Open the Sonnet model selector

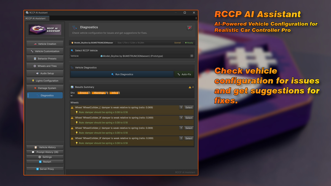pyautogui.click(x=177, y=43)
